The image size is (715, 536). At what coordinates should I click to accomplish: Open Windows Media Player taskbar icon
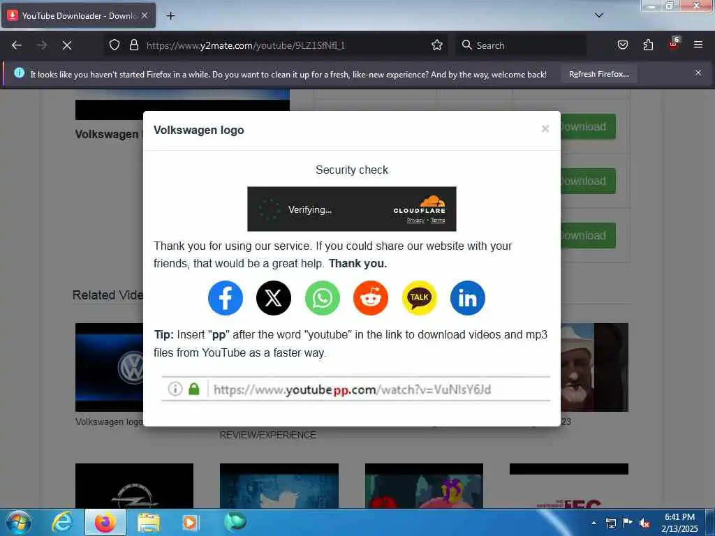(190, 522)
